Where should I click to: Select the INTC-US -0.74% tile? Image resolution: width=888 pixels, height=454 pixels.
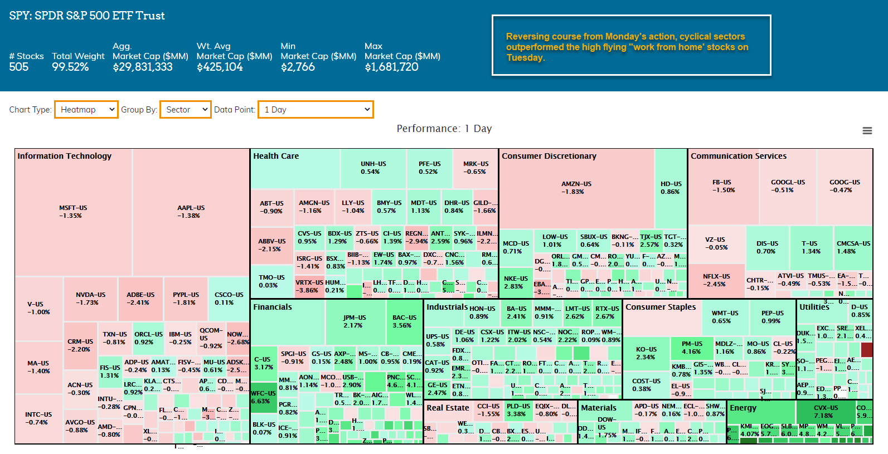coord(38,418)
